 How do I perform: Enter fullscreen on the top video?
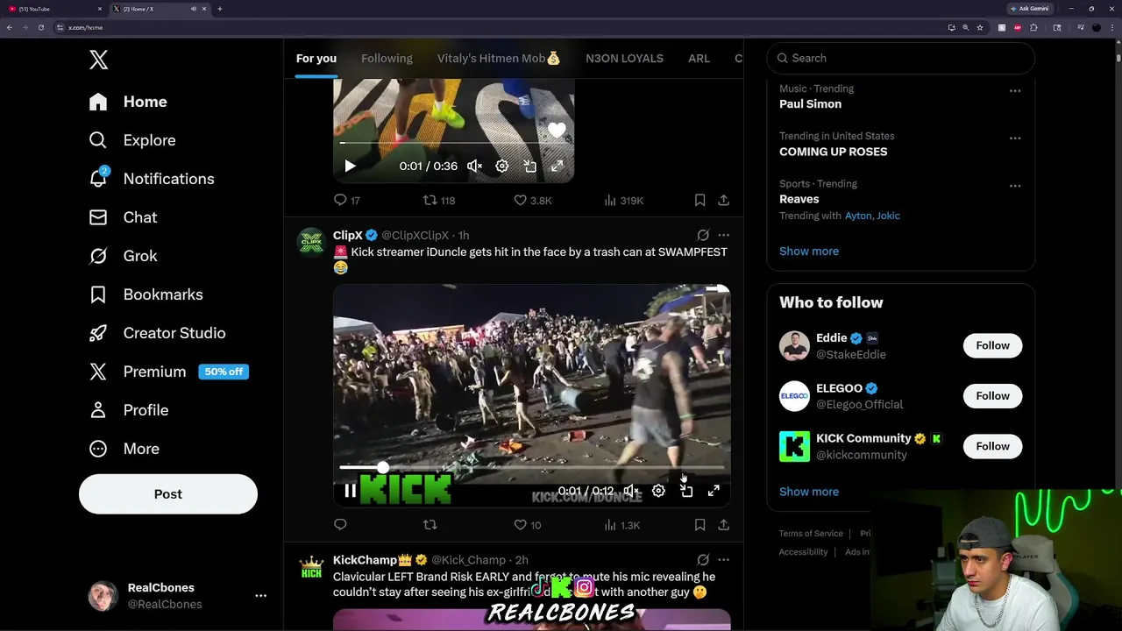(x=557, y=166)
